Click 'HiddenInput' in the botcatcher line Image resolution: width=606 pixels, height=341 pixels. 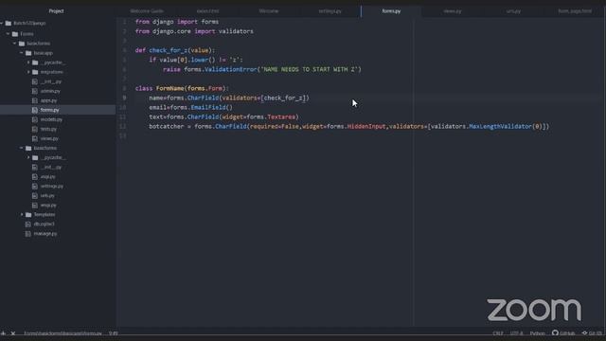click(366, 126)
